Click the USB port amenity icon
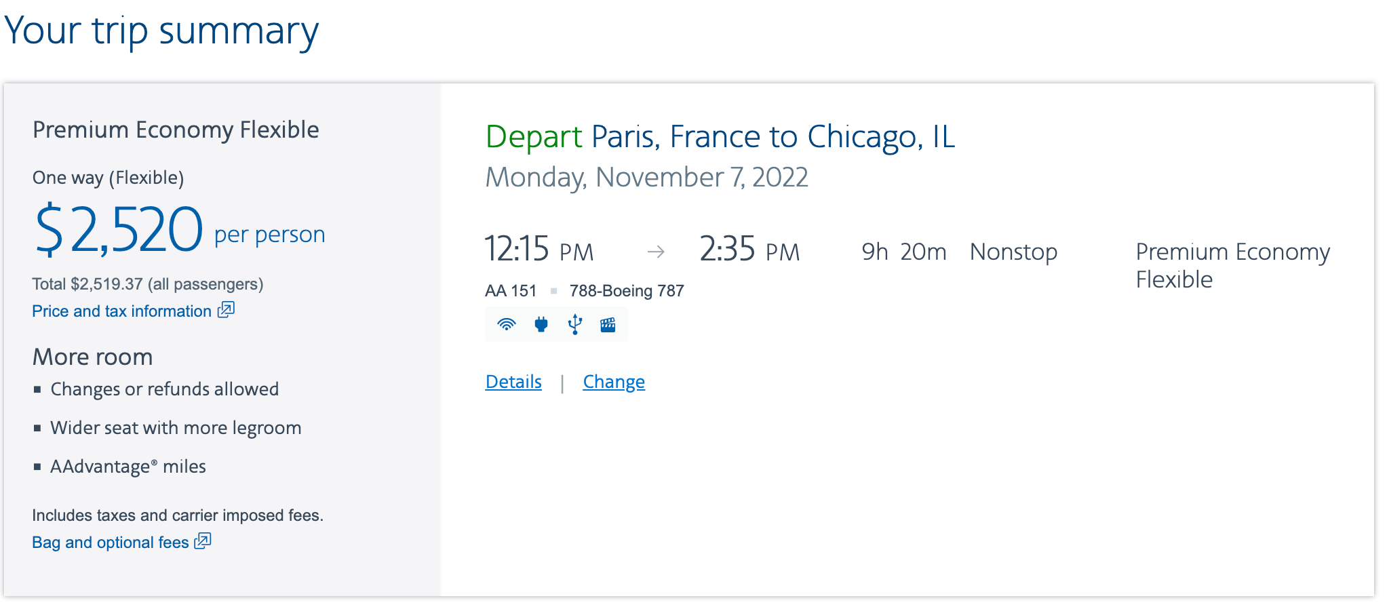Image resolution: width=1389 pixels, height=609 pixels. pos(574,324)
